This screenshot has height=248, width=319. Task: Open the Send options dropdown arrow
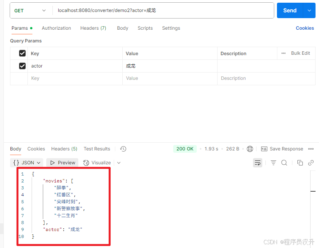click(309, 10)
